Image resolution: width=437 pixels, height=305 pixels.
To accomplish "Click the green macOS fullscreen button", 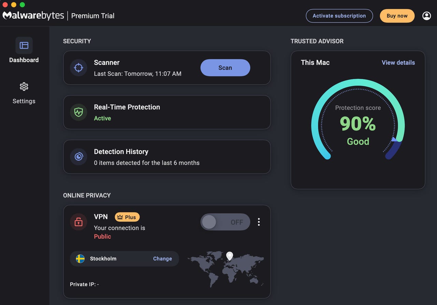I will pos(22,5).
